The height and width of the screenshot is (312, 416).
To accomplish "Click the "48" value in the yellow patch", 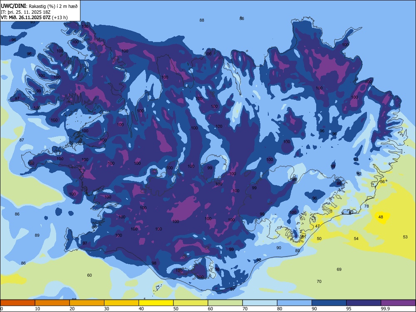I will pyautogui.click(x=381, y=217).
